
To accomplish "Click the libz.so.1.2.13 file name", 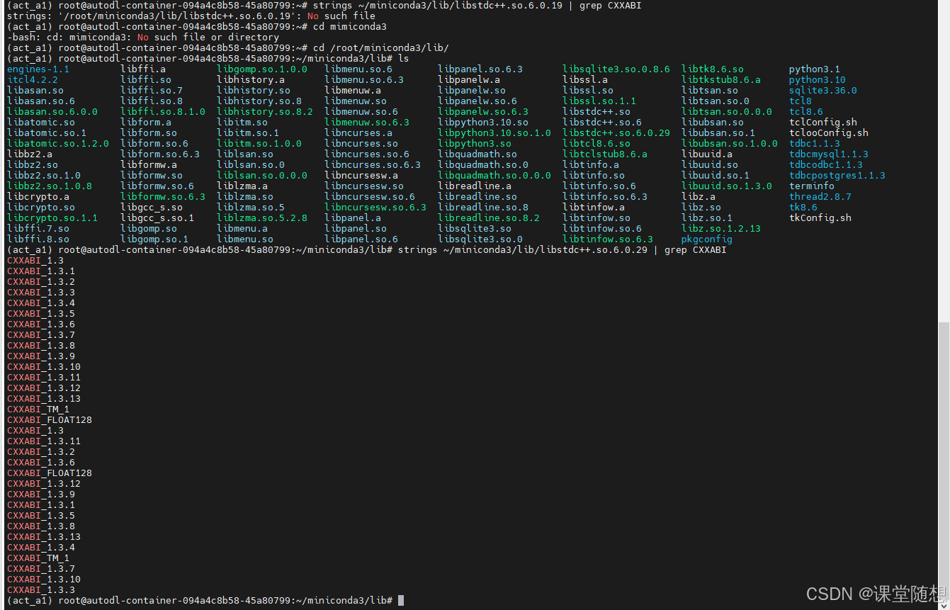I will (721, 229).
